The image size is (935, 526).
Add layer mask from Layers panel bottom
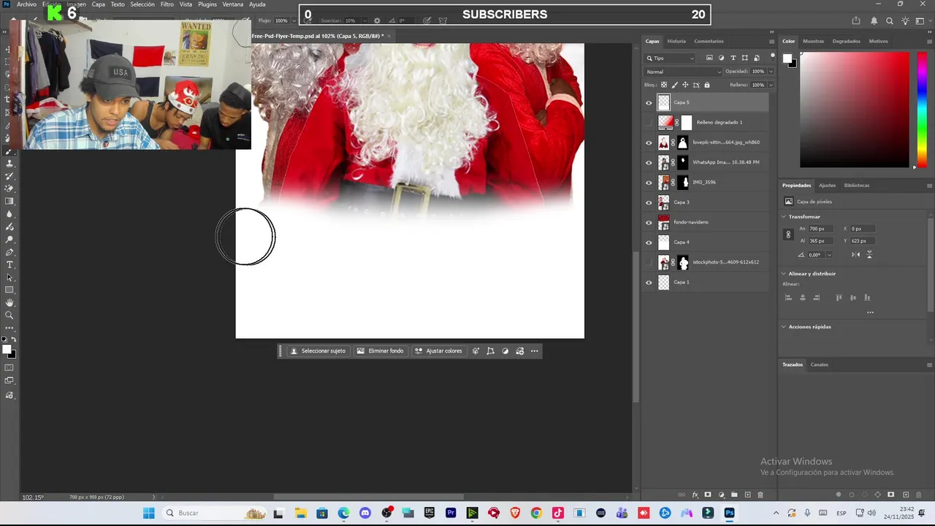click(x=708, y=495)
